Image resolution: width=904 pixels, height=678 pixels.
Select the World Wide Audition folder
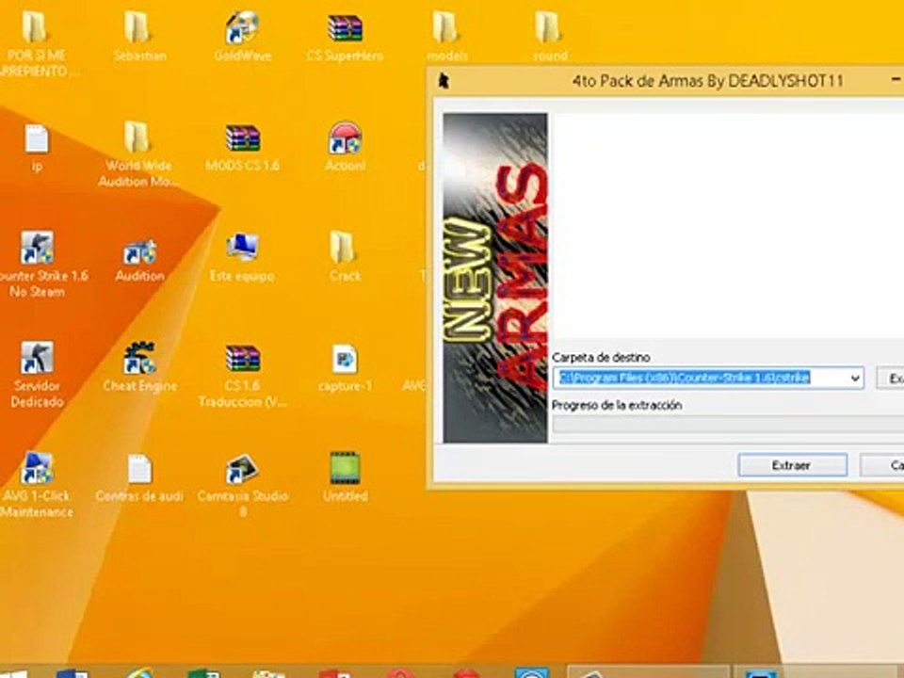(138, 154)
